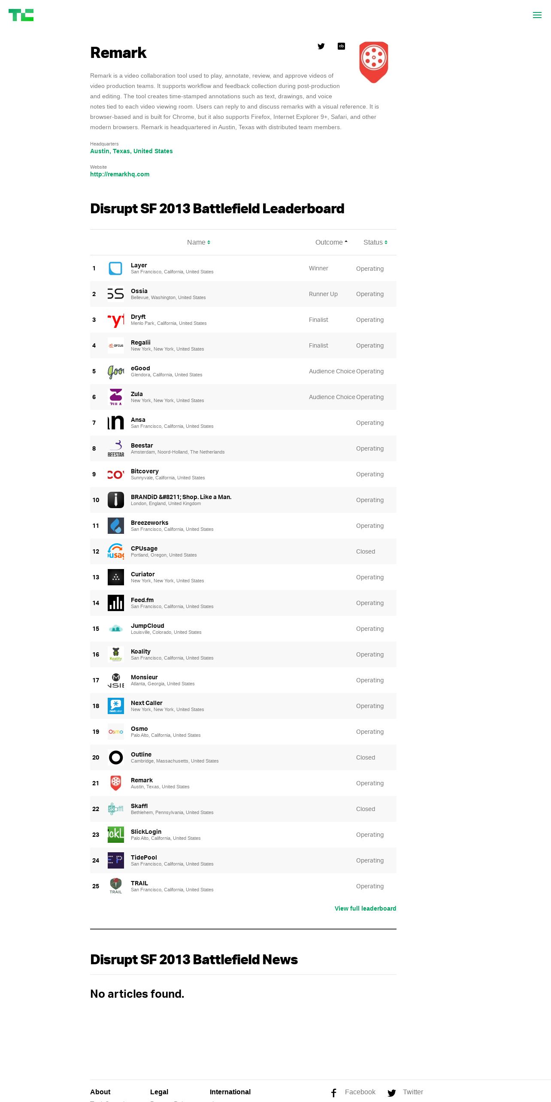551x1102 pixels.
Task: Click View full leaderboard link
Action: coord(365,908)
